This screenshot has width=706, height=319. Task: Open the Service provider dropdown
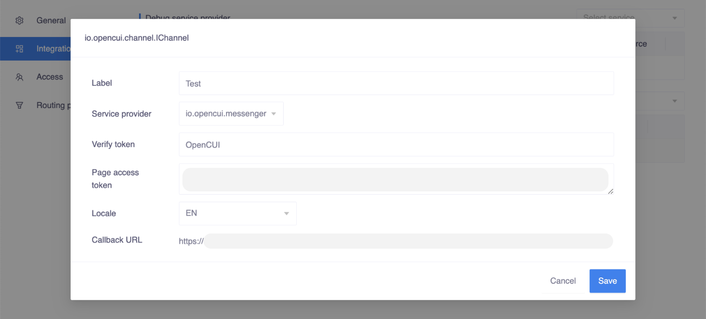pos(231,113)
